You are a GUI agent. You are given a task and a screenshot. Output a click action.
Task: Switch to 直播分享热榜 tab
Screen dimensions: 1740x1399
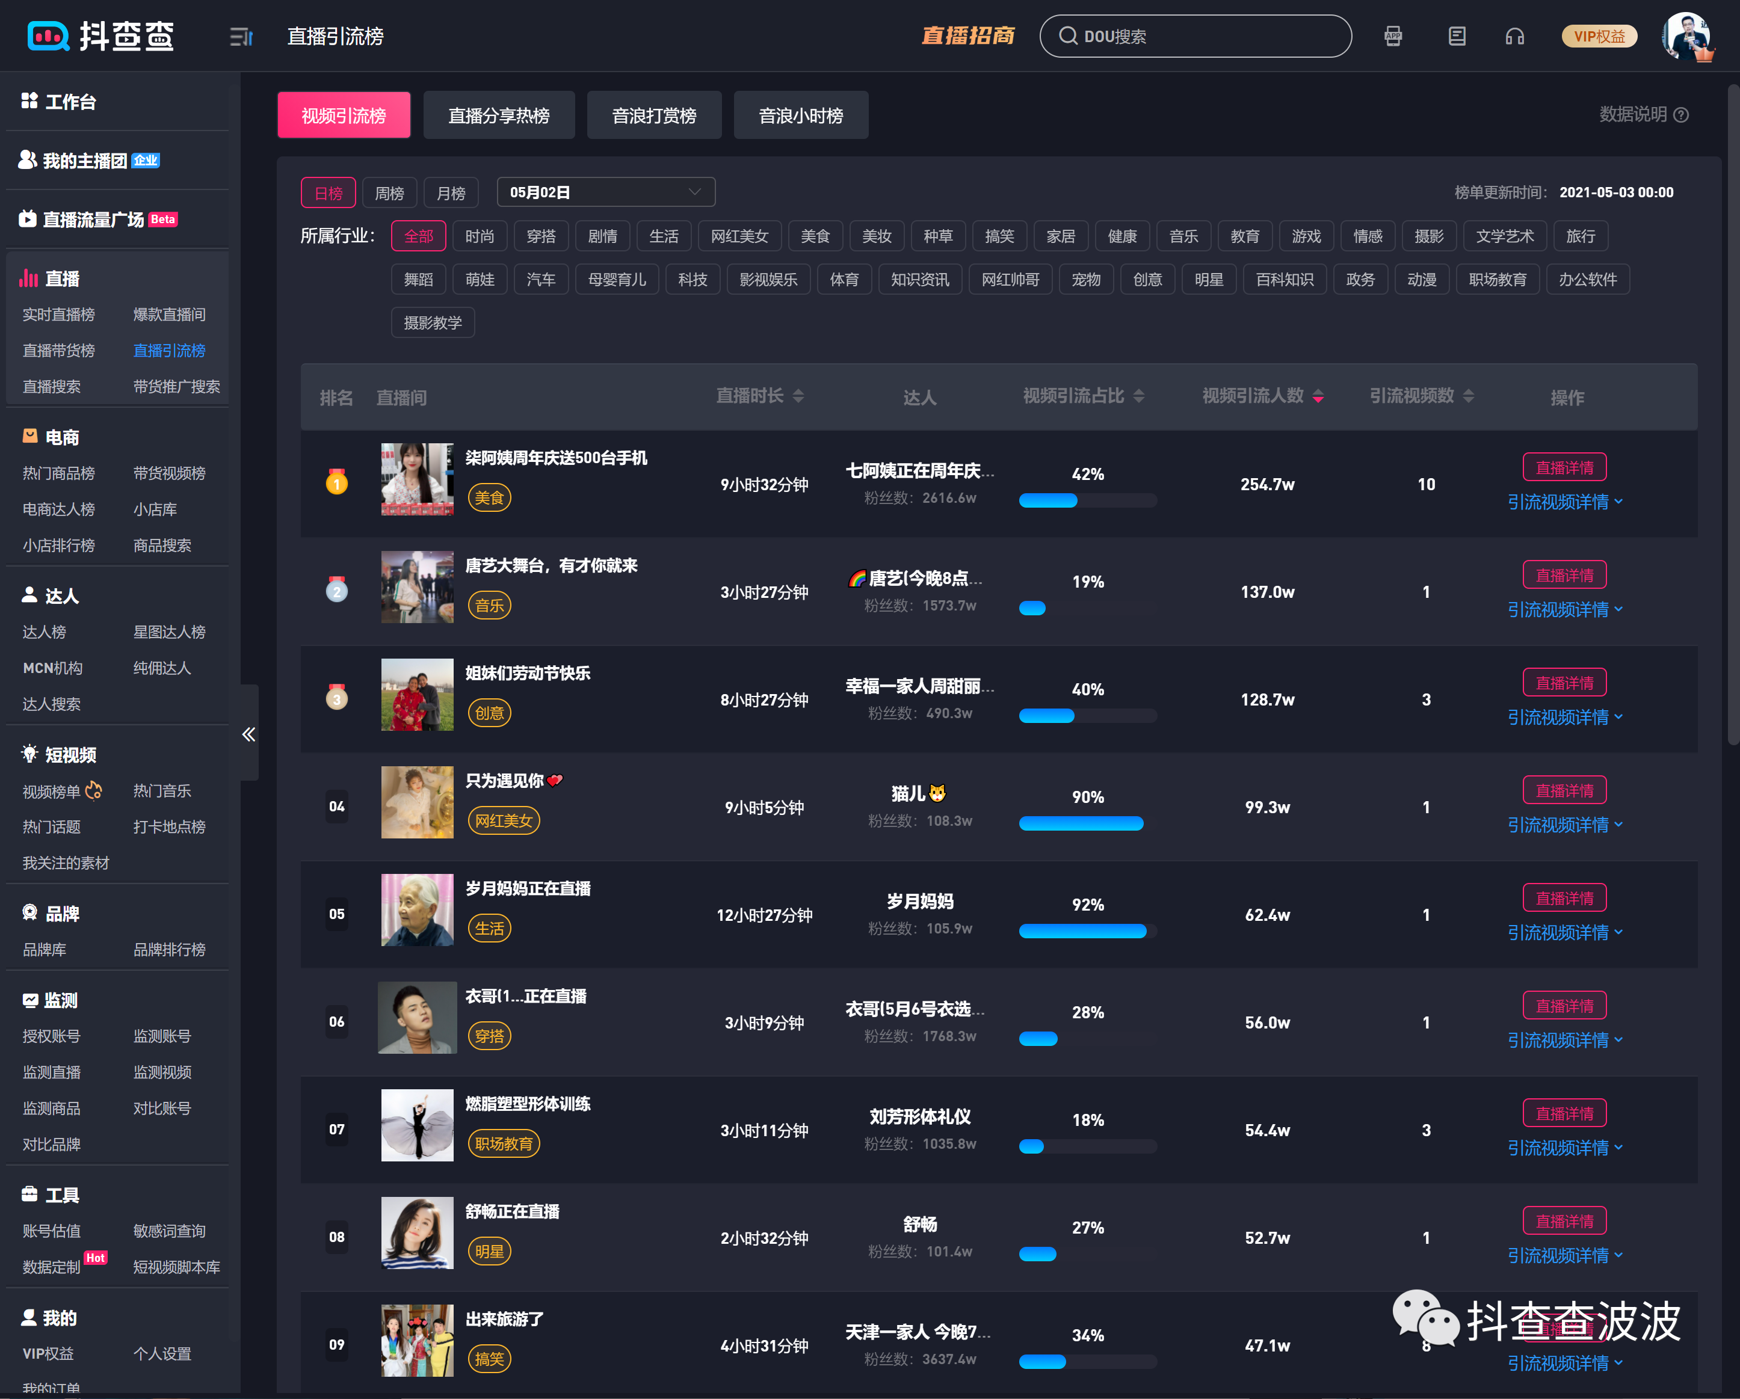click(499, 115)
